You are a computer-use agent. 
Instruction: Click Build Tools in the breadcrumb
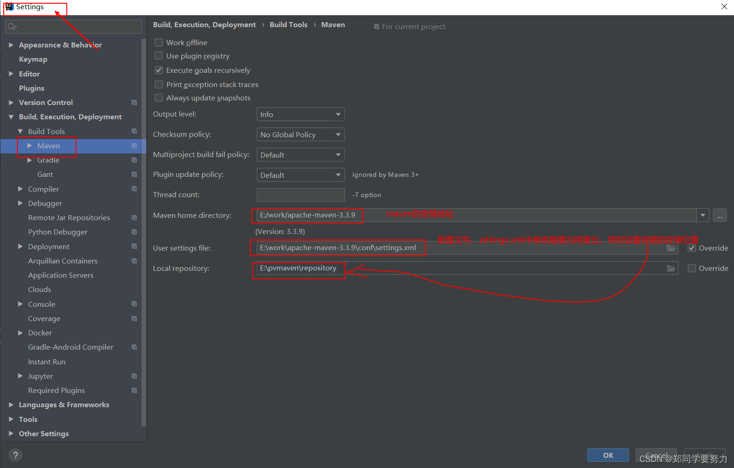pos(288,25)
